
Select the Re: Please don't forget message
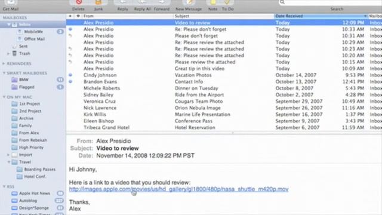coord(224,29)
